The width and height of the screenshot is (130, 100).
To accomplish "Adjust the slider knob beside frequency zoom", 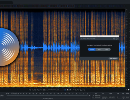I will [128, 90].
